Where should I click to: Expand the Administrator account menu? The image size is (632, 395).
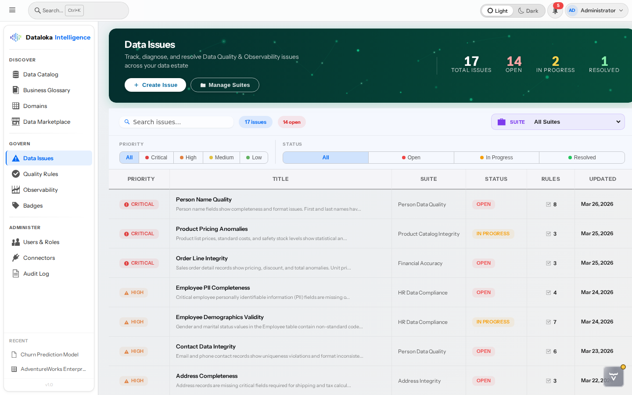pyautogui.click(x=597, y=10)
